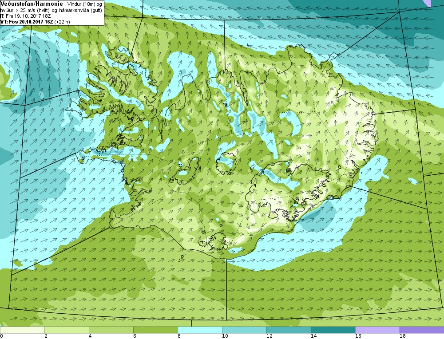Click the 10–12 m/s turquoise legend swatch
The image size is (444, 339).
pos(244,330)
